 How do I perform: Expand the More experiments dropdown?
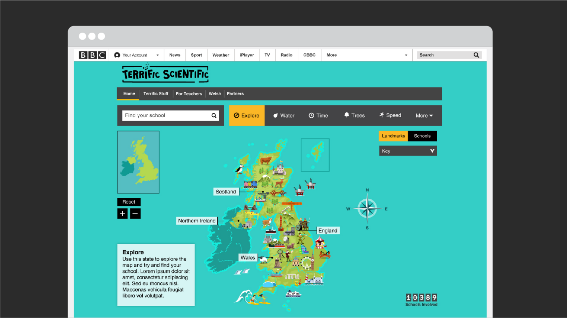[x=424, y=116]
